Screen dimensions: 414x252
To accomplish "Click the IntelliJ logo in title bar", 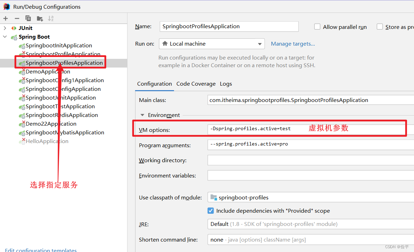I will (x=7, y=7).
